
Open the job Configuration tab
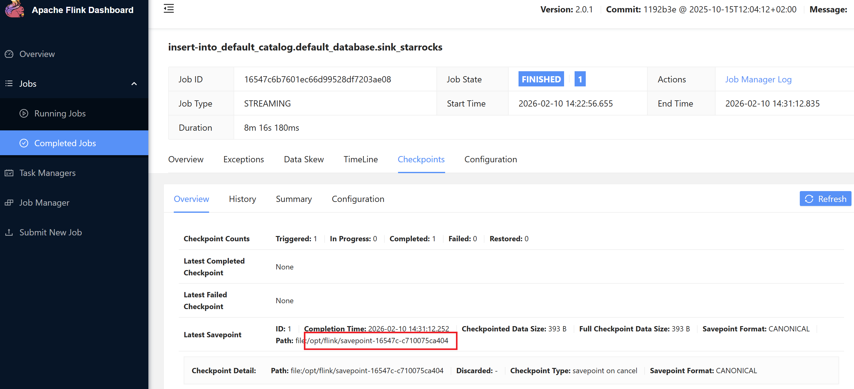coord(490,160)
